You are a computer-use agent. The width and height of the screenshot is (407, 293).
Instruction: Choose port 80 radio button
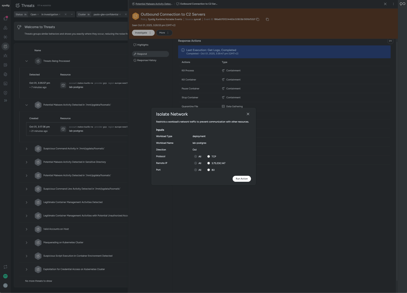click(x=209, y=170)
